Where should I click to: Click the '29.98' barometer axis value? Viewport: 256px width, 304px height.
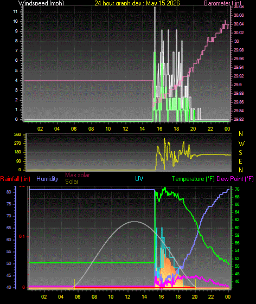click(x=239, y=50)
